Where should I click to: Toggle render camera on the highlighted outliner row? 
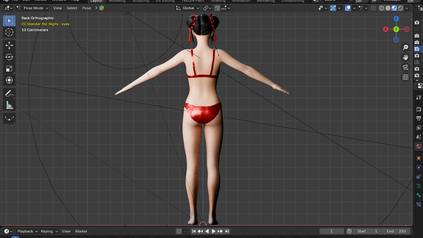point(417,49)
